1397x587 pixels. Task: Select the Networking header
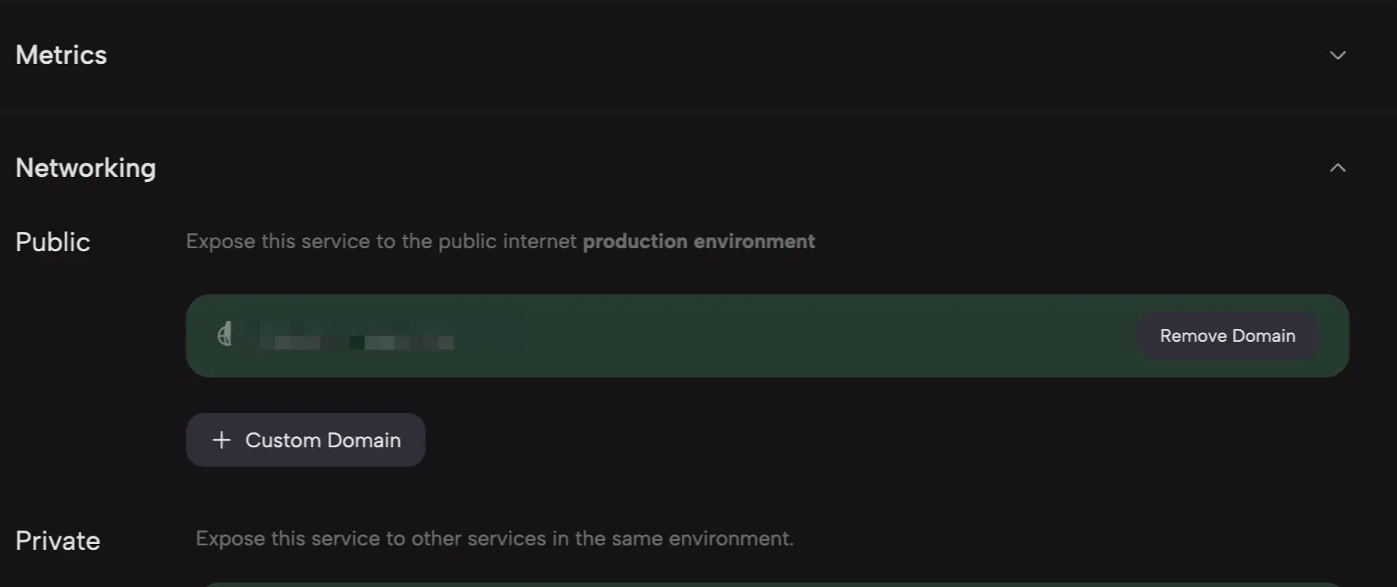coord(86,168)
